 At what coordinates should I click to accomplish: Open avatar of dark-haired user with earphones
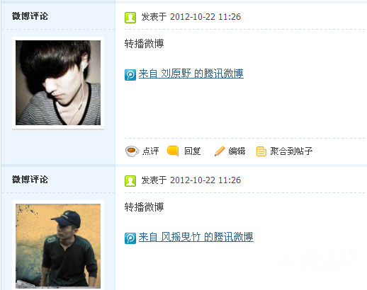(x=58, y=83)
